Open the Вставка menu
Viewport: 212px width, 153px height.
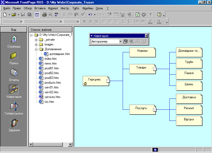point(40,8)
